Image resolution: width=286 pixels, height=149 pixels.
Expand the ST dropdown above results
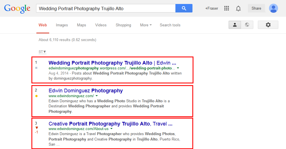42,52
